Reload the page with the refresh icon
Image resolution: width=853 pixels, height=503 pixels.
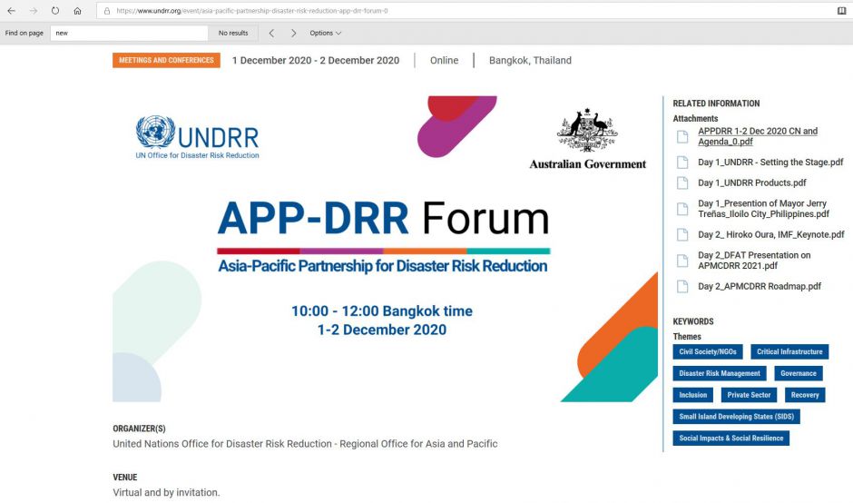(55, 11)
